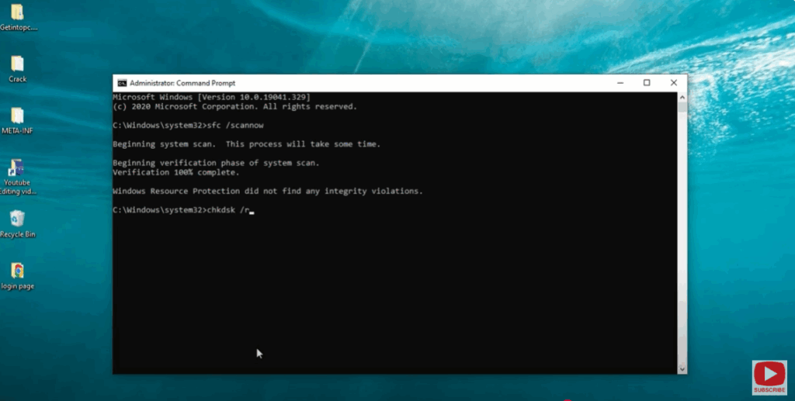The height and width of the screenshot is (401, 795).
Task: Click the 'sfc /scannow' command line
Action: (x=188, y=125)
